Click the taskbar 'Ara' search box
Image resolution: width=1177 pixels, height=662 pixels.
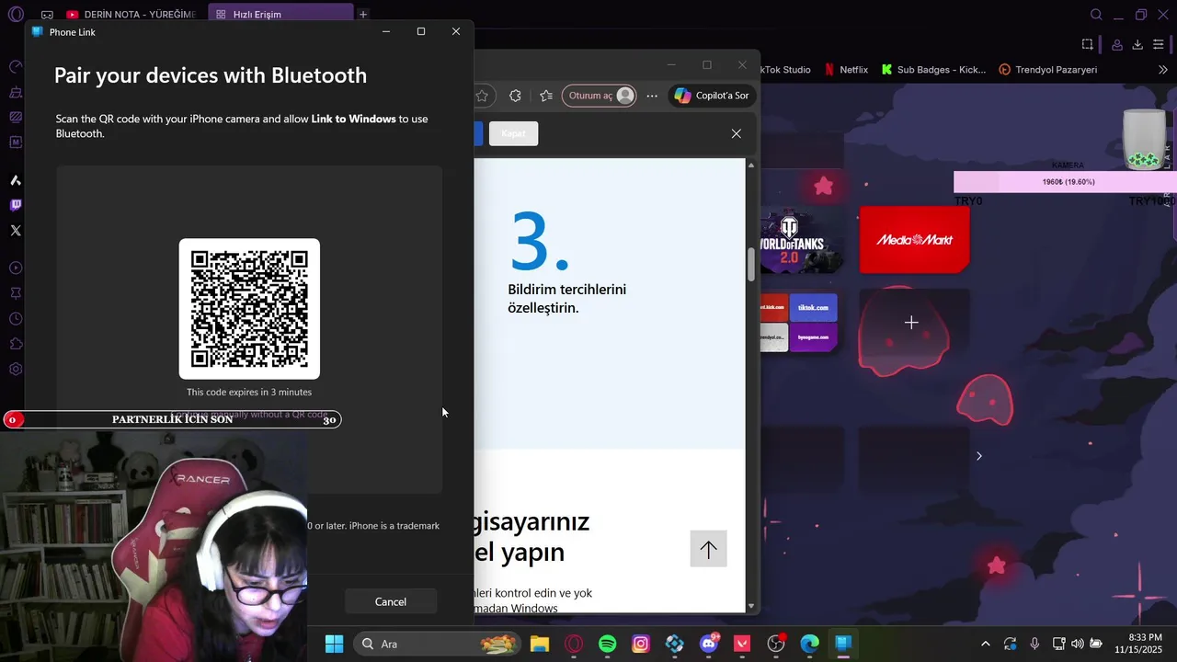tap(438, 644)
